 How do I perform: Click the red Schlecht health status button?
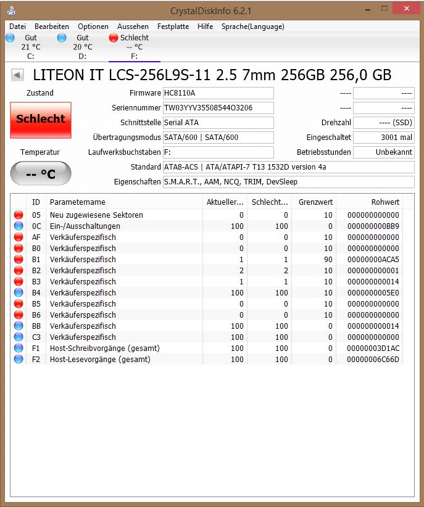[41, 120]
